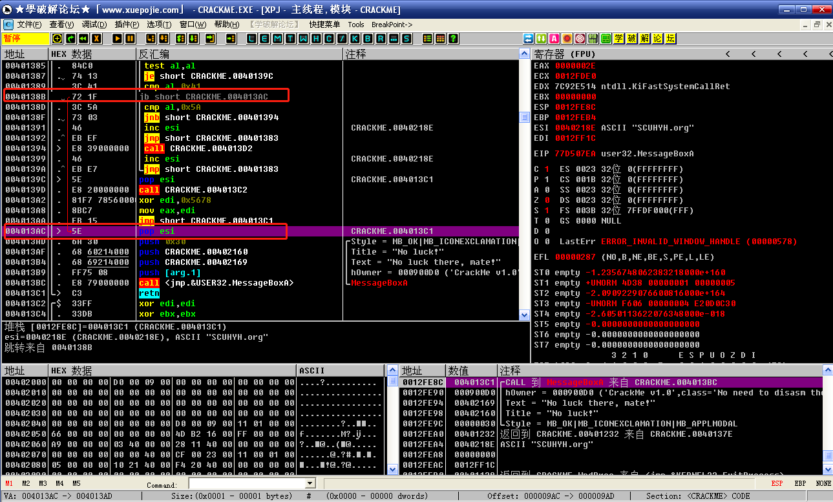
Task: Open Call stack with K icon
Action: 354,39
